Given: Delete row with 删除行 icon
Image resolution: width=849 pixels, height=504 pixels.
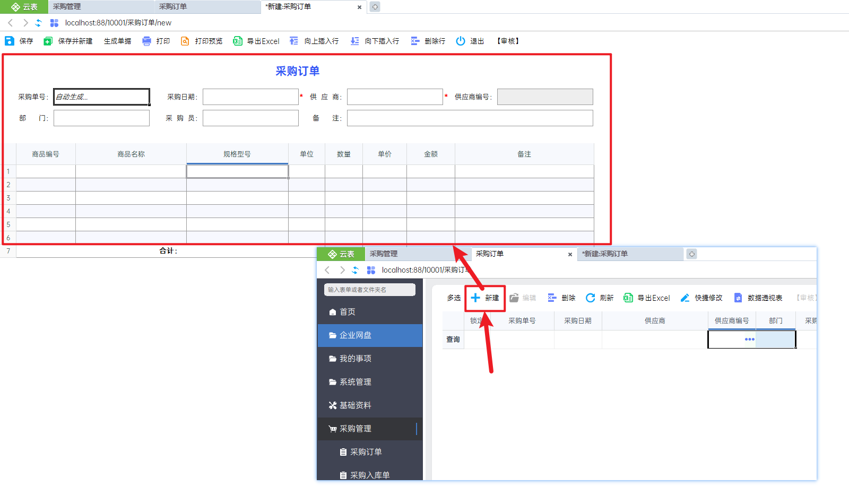Looking at the screenshot, I should (415, 41).
